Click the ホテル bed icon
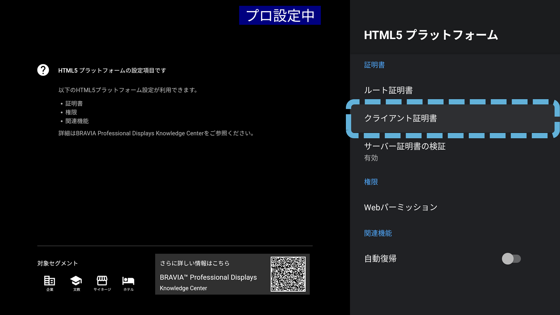The image size is (560, 315). point(128,281)
